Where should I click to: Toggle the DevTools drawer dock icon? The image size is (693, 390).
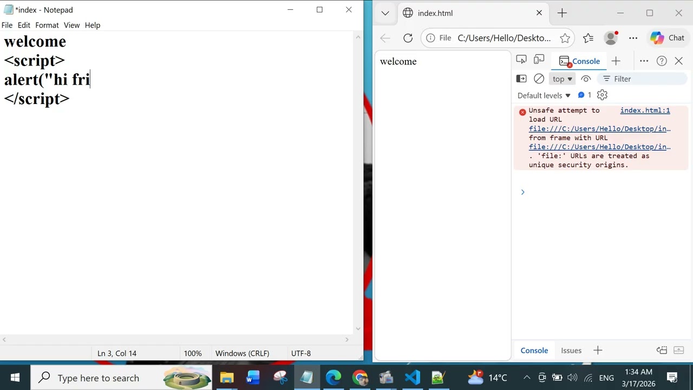(661, 350)
